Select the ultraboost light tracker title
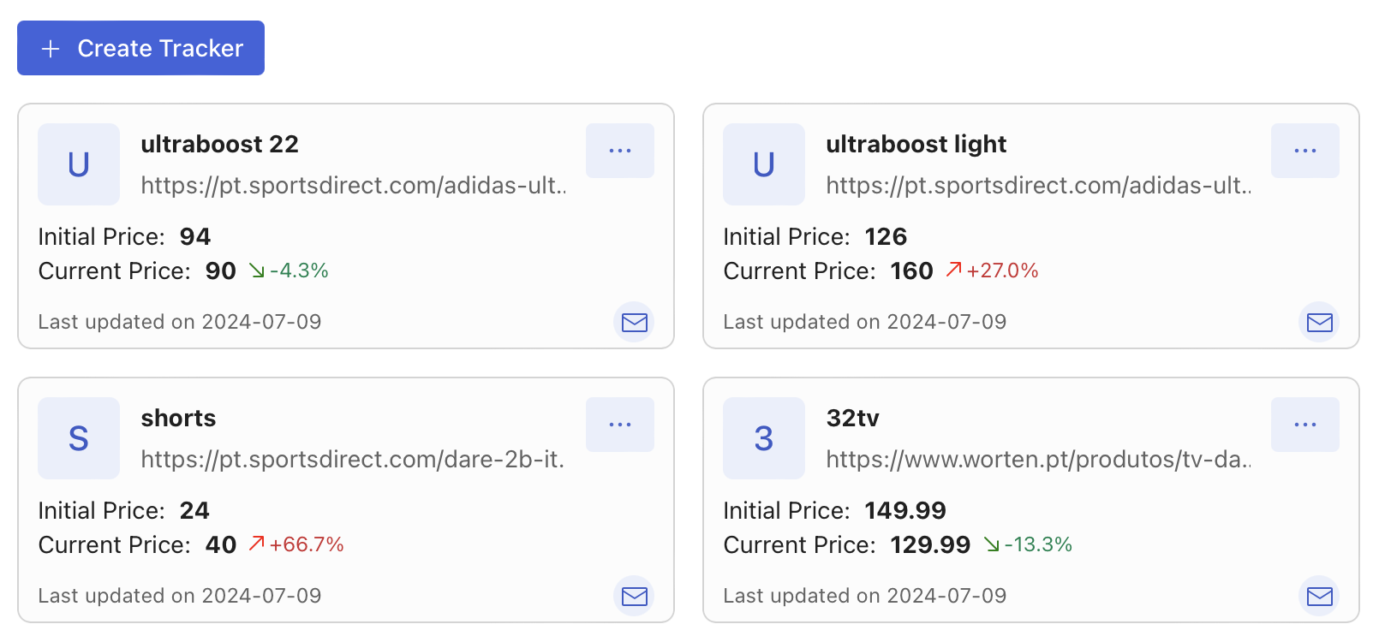The height and width of the screenshot is (642, 1379). tap(916, 145)
